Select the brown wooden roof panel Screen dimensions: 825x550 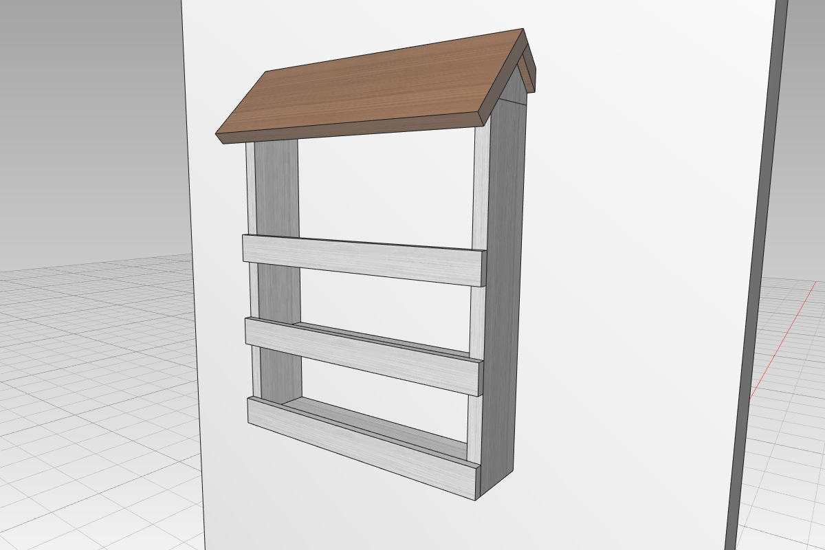coord(375,86)
